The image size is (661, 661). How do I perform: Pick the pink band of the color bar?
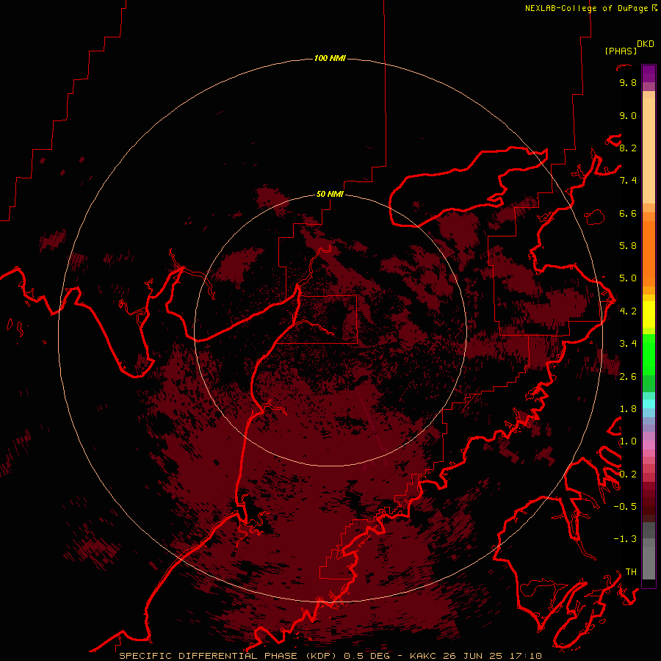pos(649,445)
